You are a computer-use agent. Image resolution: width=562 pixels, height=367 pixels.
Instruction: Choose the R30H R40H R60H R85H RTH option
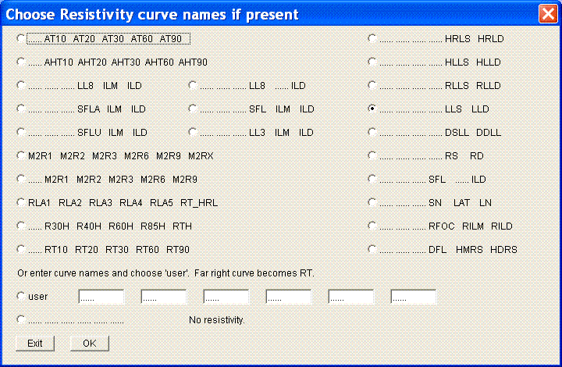(x=21, y=226)
